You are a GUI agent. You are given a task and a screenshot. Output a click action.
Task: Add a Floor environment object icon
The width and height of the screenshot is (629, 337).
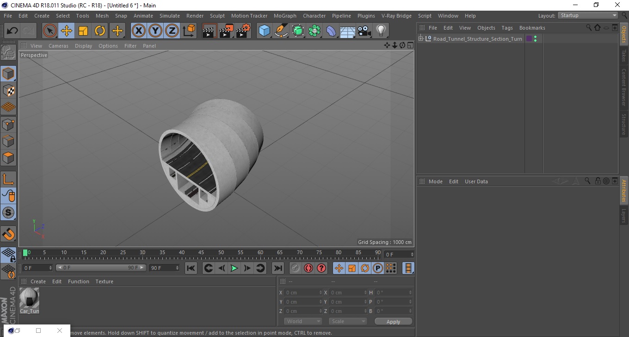coord(348,31)
